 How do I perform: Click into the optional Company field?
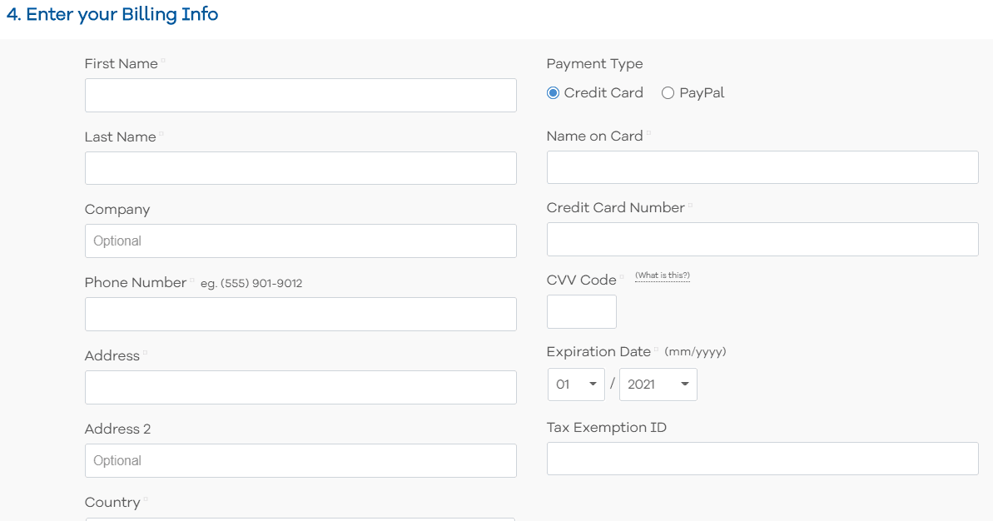tap(300, 241)
